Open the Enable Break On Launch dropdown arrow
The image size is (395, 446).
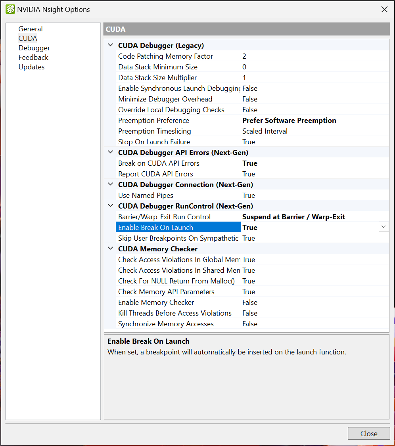click(x=383, y=227)
